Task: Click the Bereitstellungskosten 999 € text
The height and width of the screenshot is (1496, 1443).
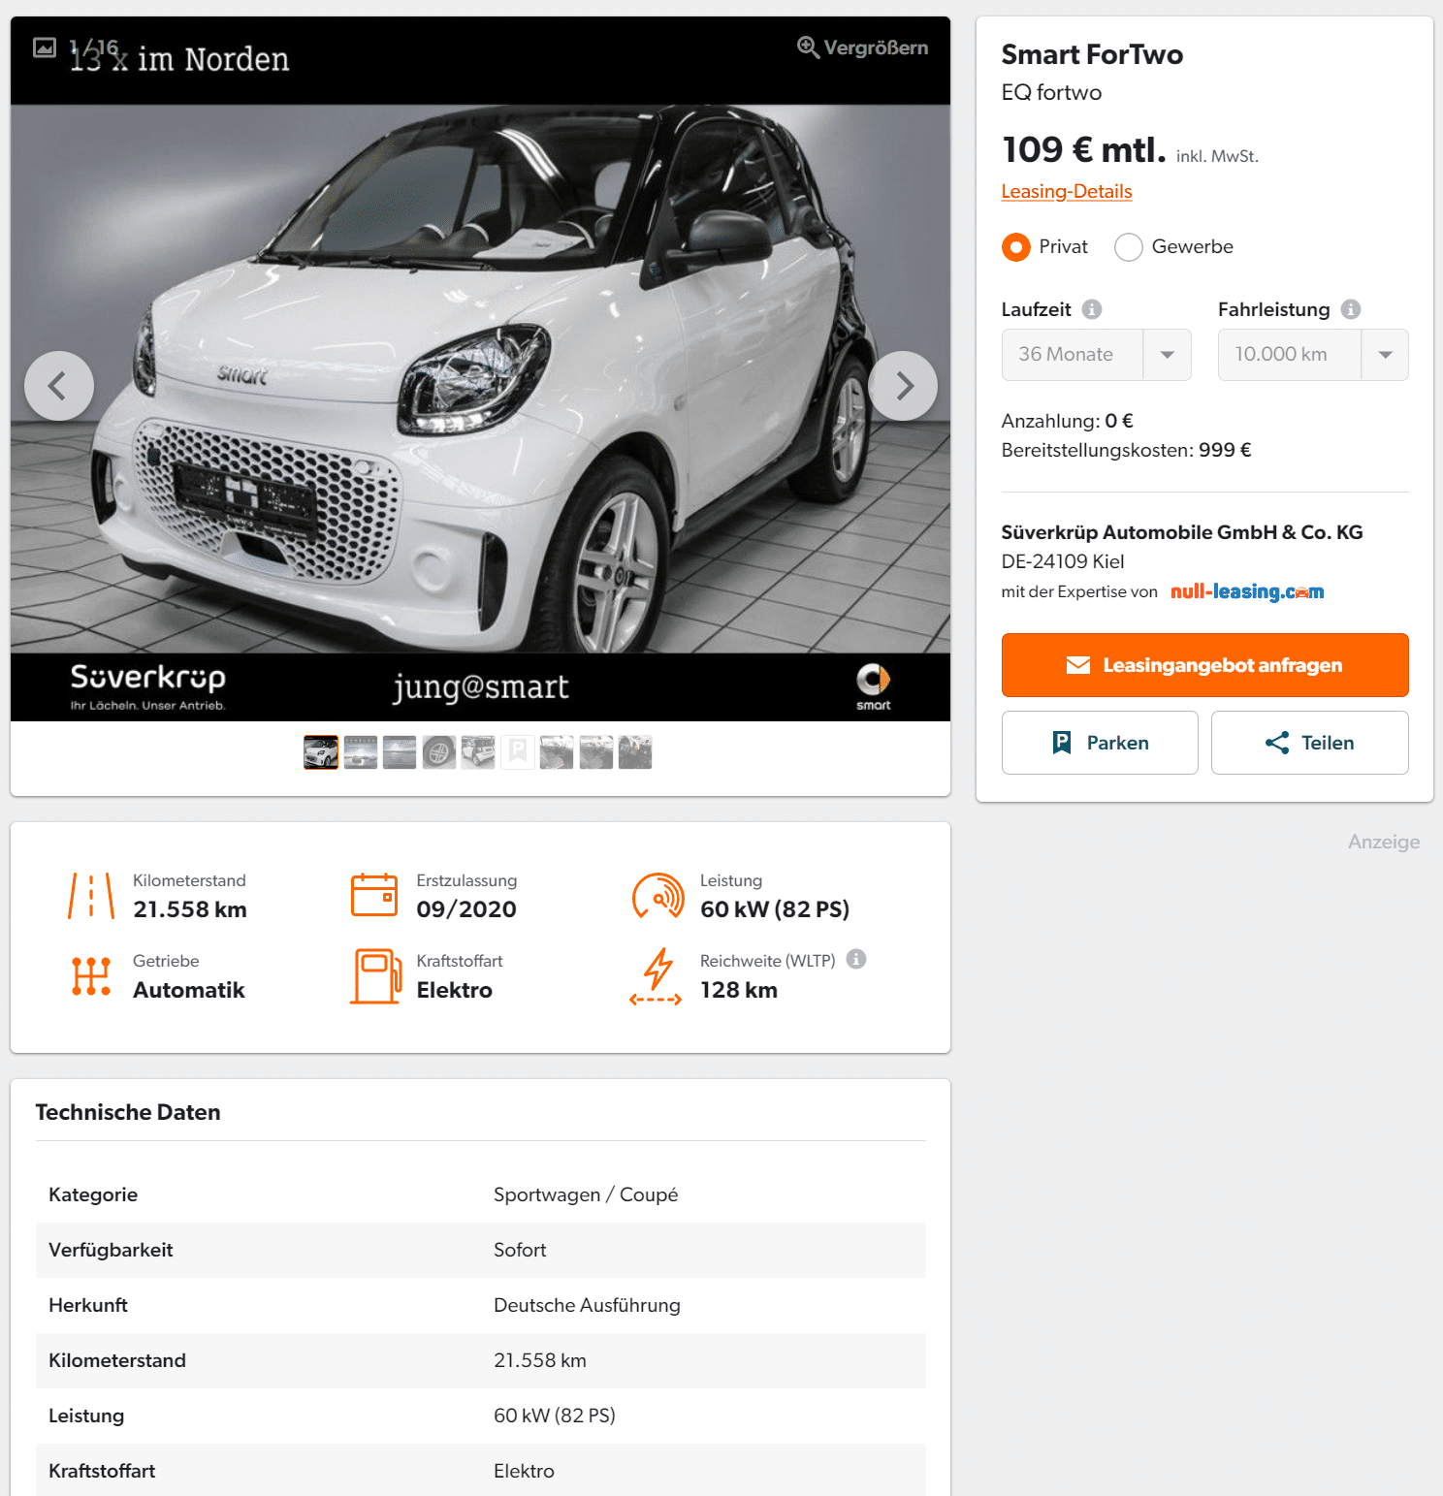Action: (1126, 450)
